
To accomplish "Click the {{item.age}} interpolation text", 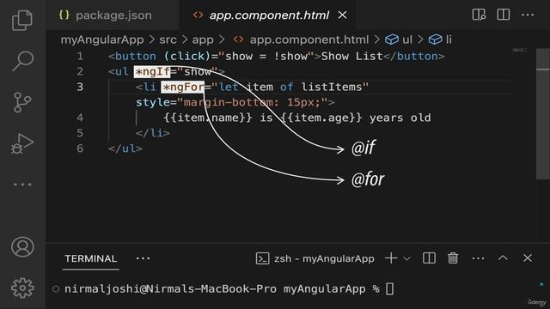I will coord(321,118).
